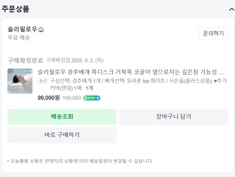Click the 구매확정일 2025. 9. 2. date
This screenshot has width=235, height=177.
tap(75, 60)
